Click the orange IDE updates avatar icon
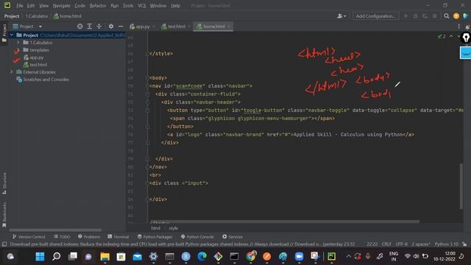The height and width of the screenshot is (265, 471). [456, 16]
